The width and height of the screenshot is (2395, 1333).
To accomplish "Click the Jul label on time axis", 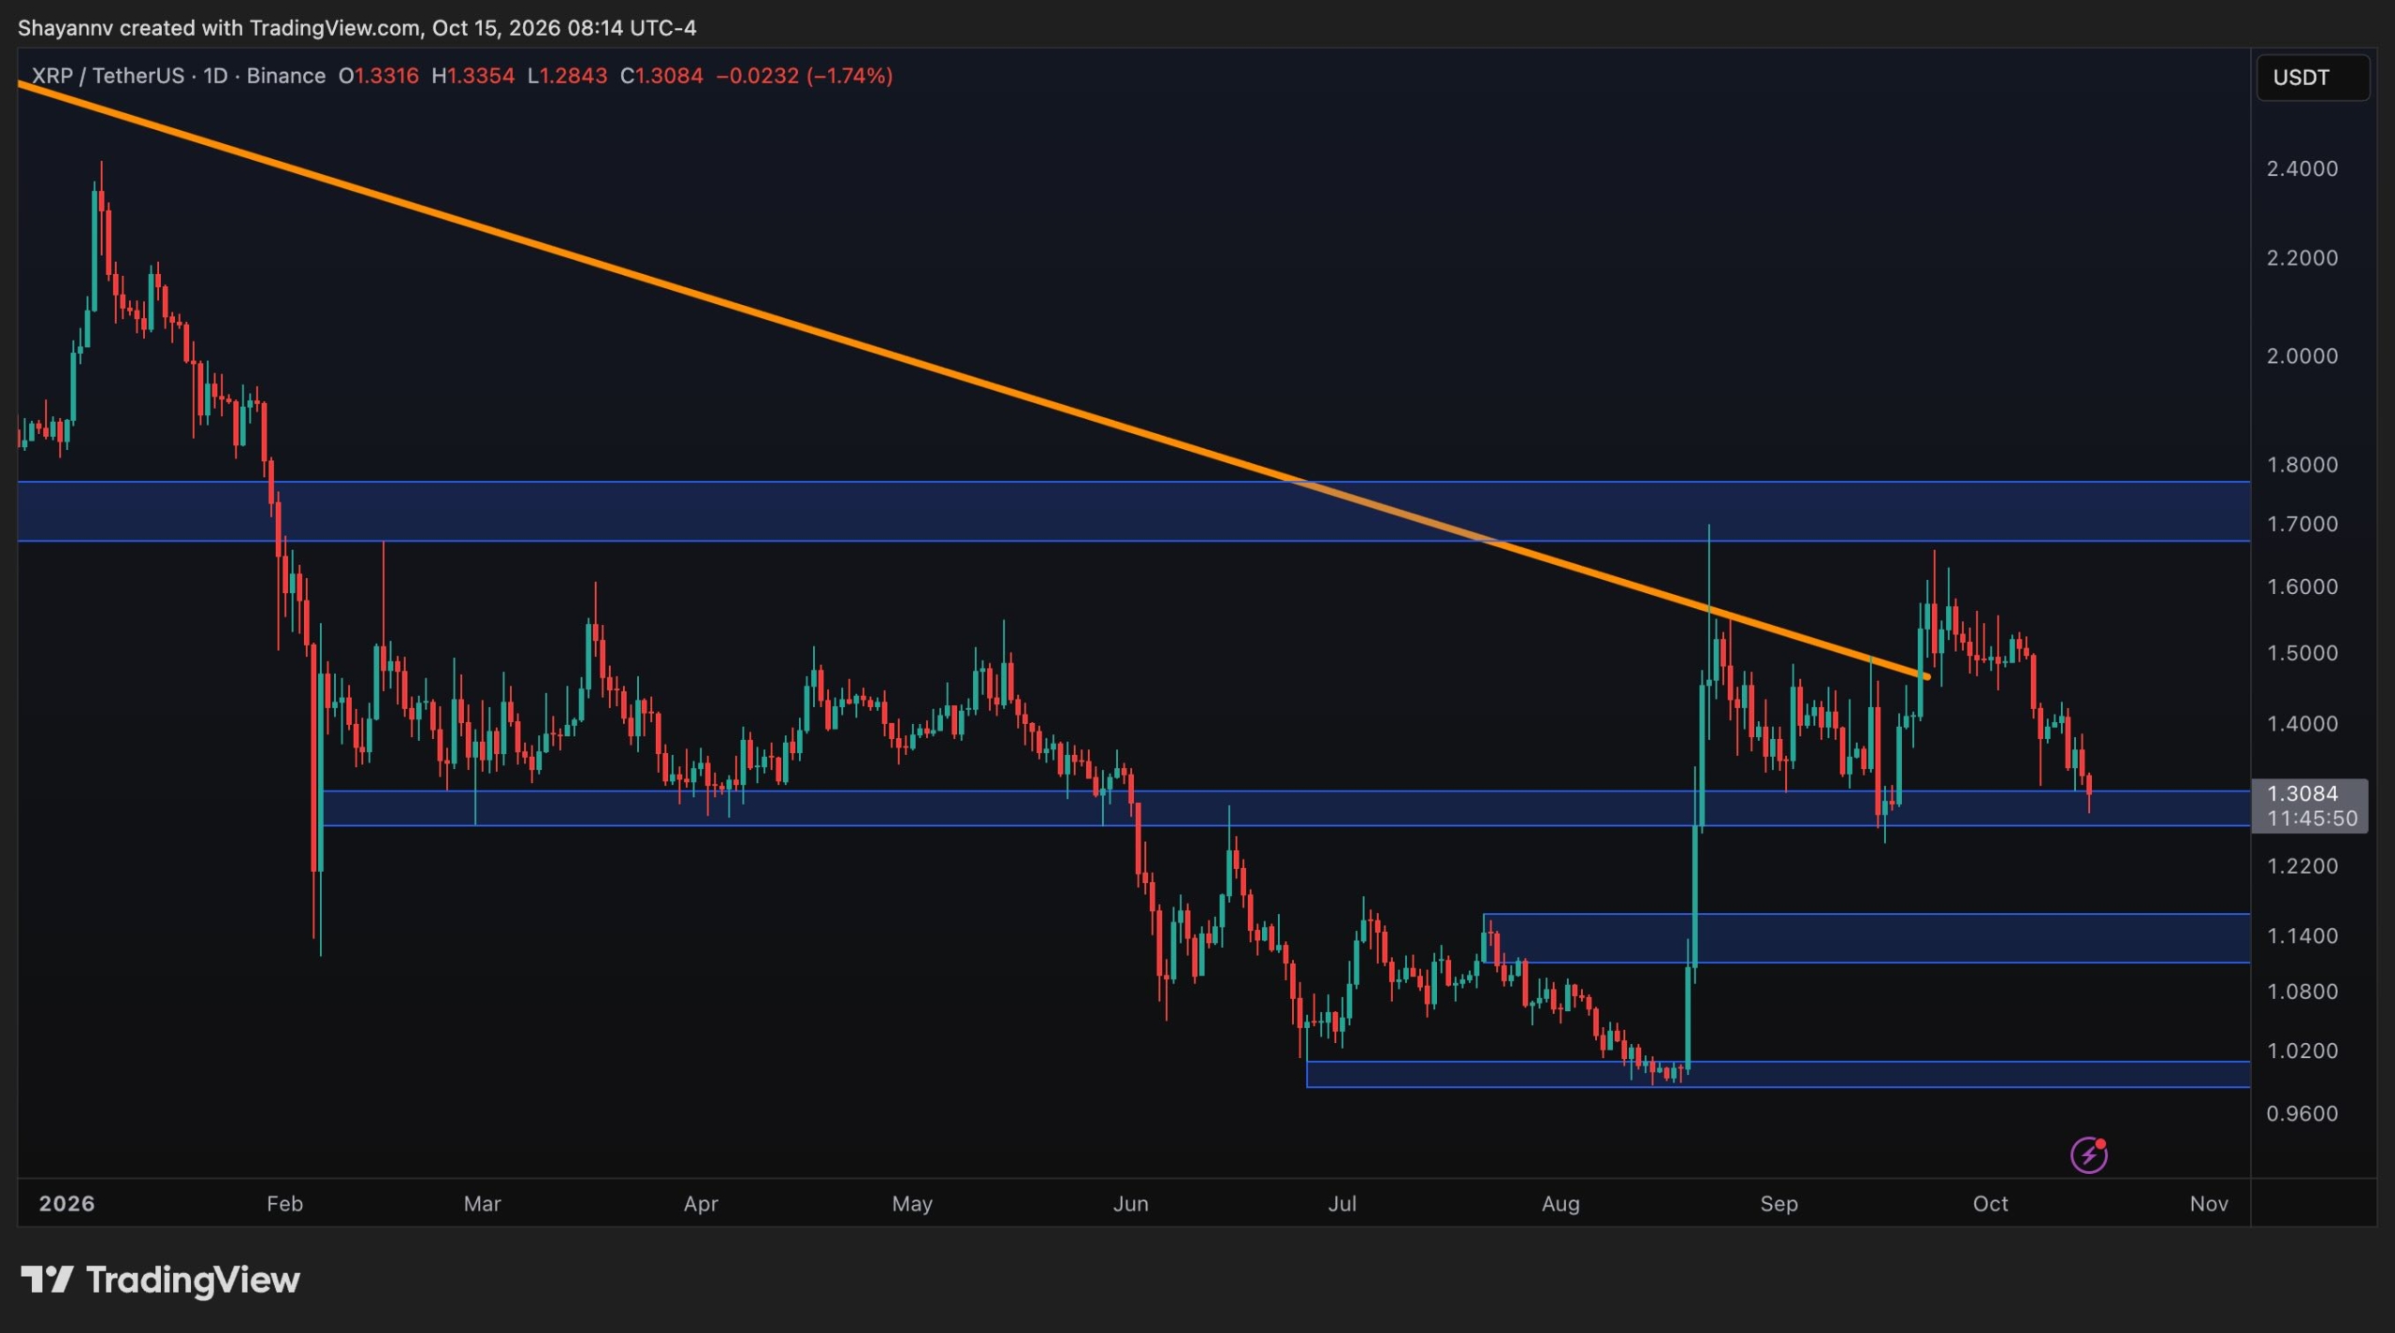I will (x=1342, y=1203).
